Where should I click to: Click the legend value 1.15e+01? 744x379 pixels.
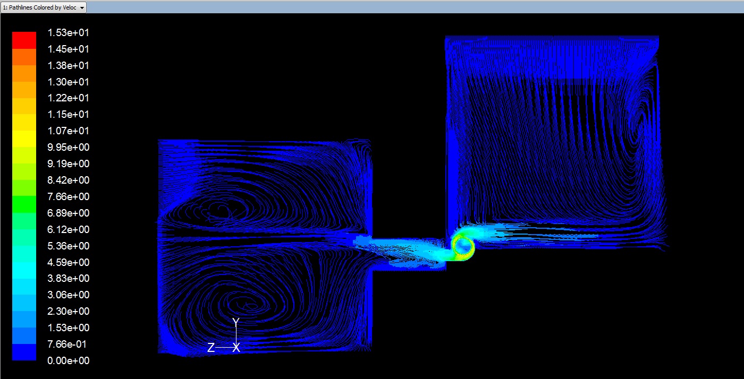[x=68, y=115]
